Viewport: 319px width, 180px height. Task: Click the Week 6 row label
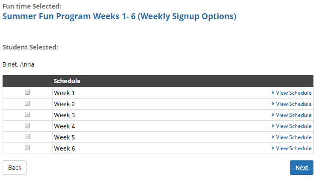pyautogui.click(x=64, y=148)
